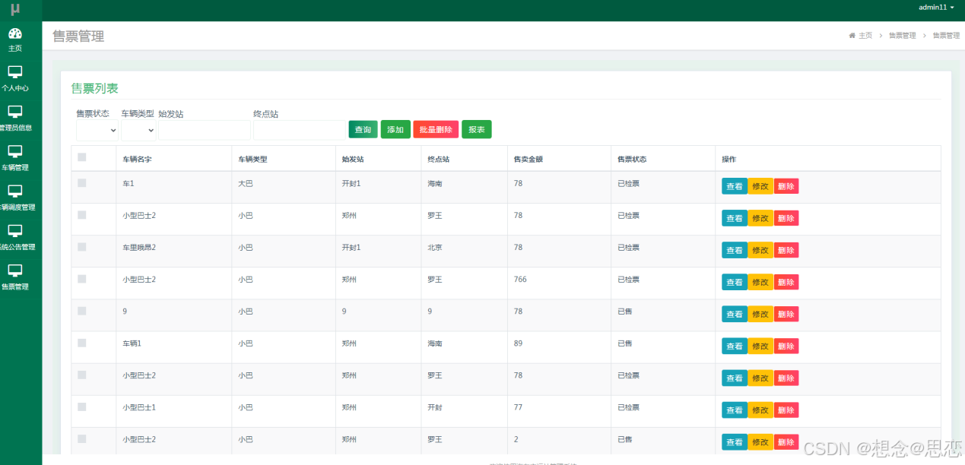
Task: Click 查看 for row named 9
Action: tap(735, 314)
